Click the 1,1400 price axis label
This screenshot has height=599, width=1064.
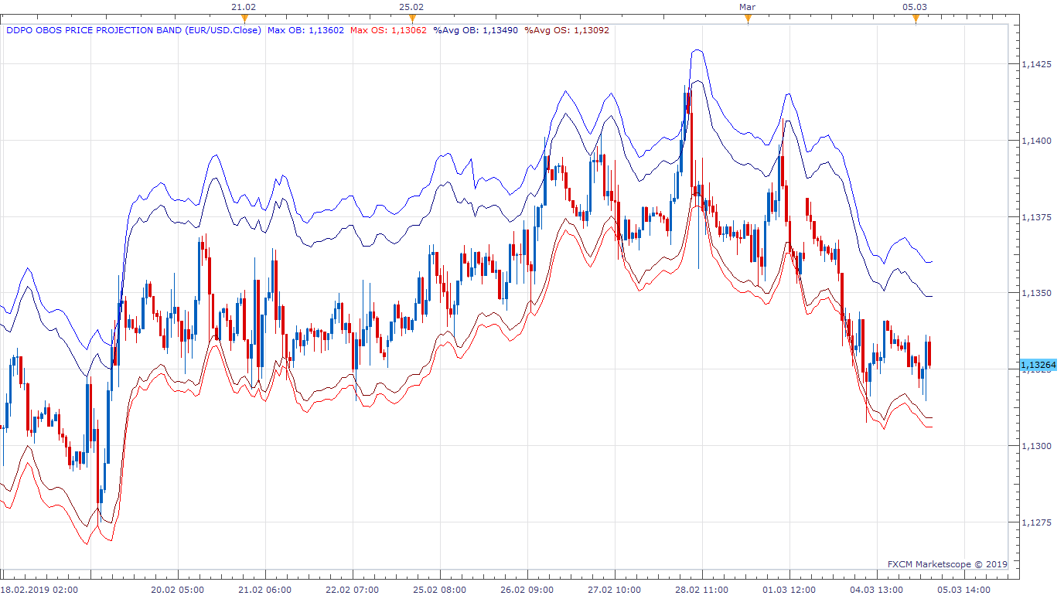[x=1036, y=141]
